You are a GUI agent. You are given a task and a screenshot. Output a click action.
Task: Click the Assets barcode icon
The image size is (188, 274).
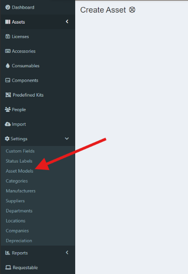[8, 22]
